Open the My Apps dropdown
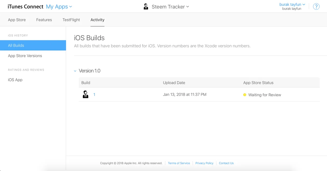 pyautogui.click(x=59, y=7)
